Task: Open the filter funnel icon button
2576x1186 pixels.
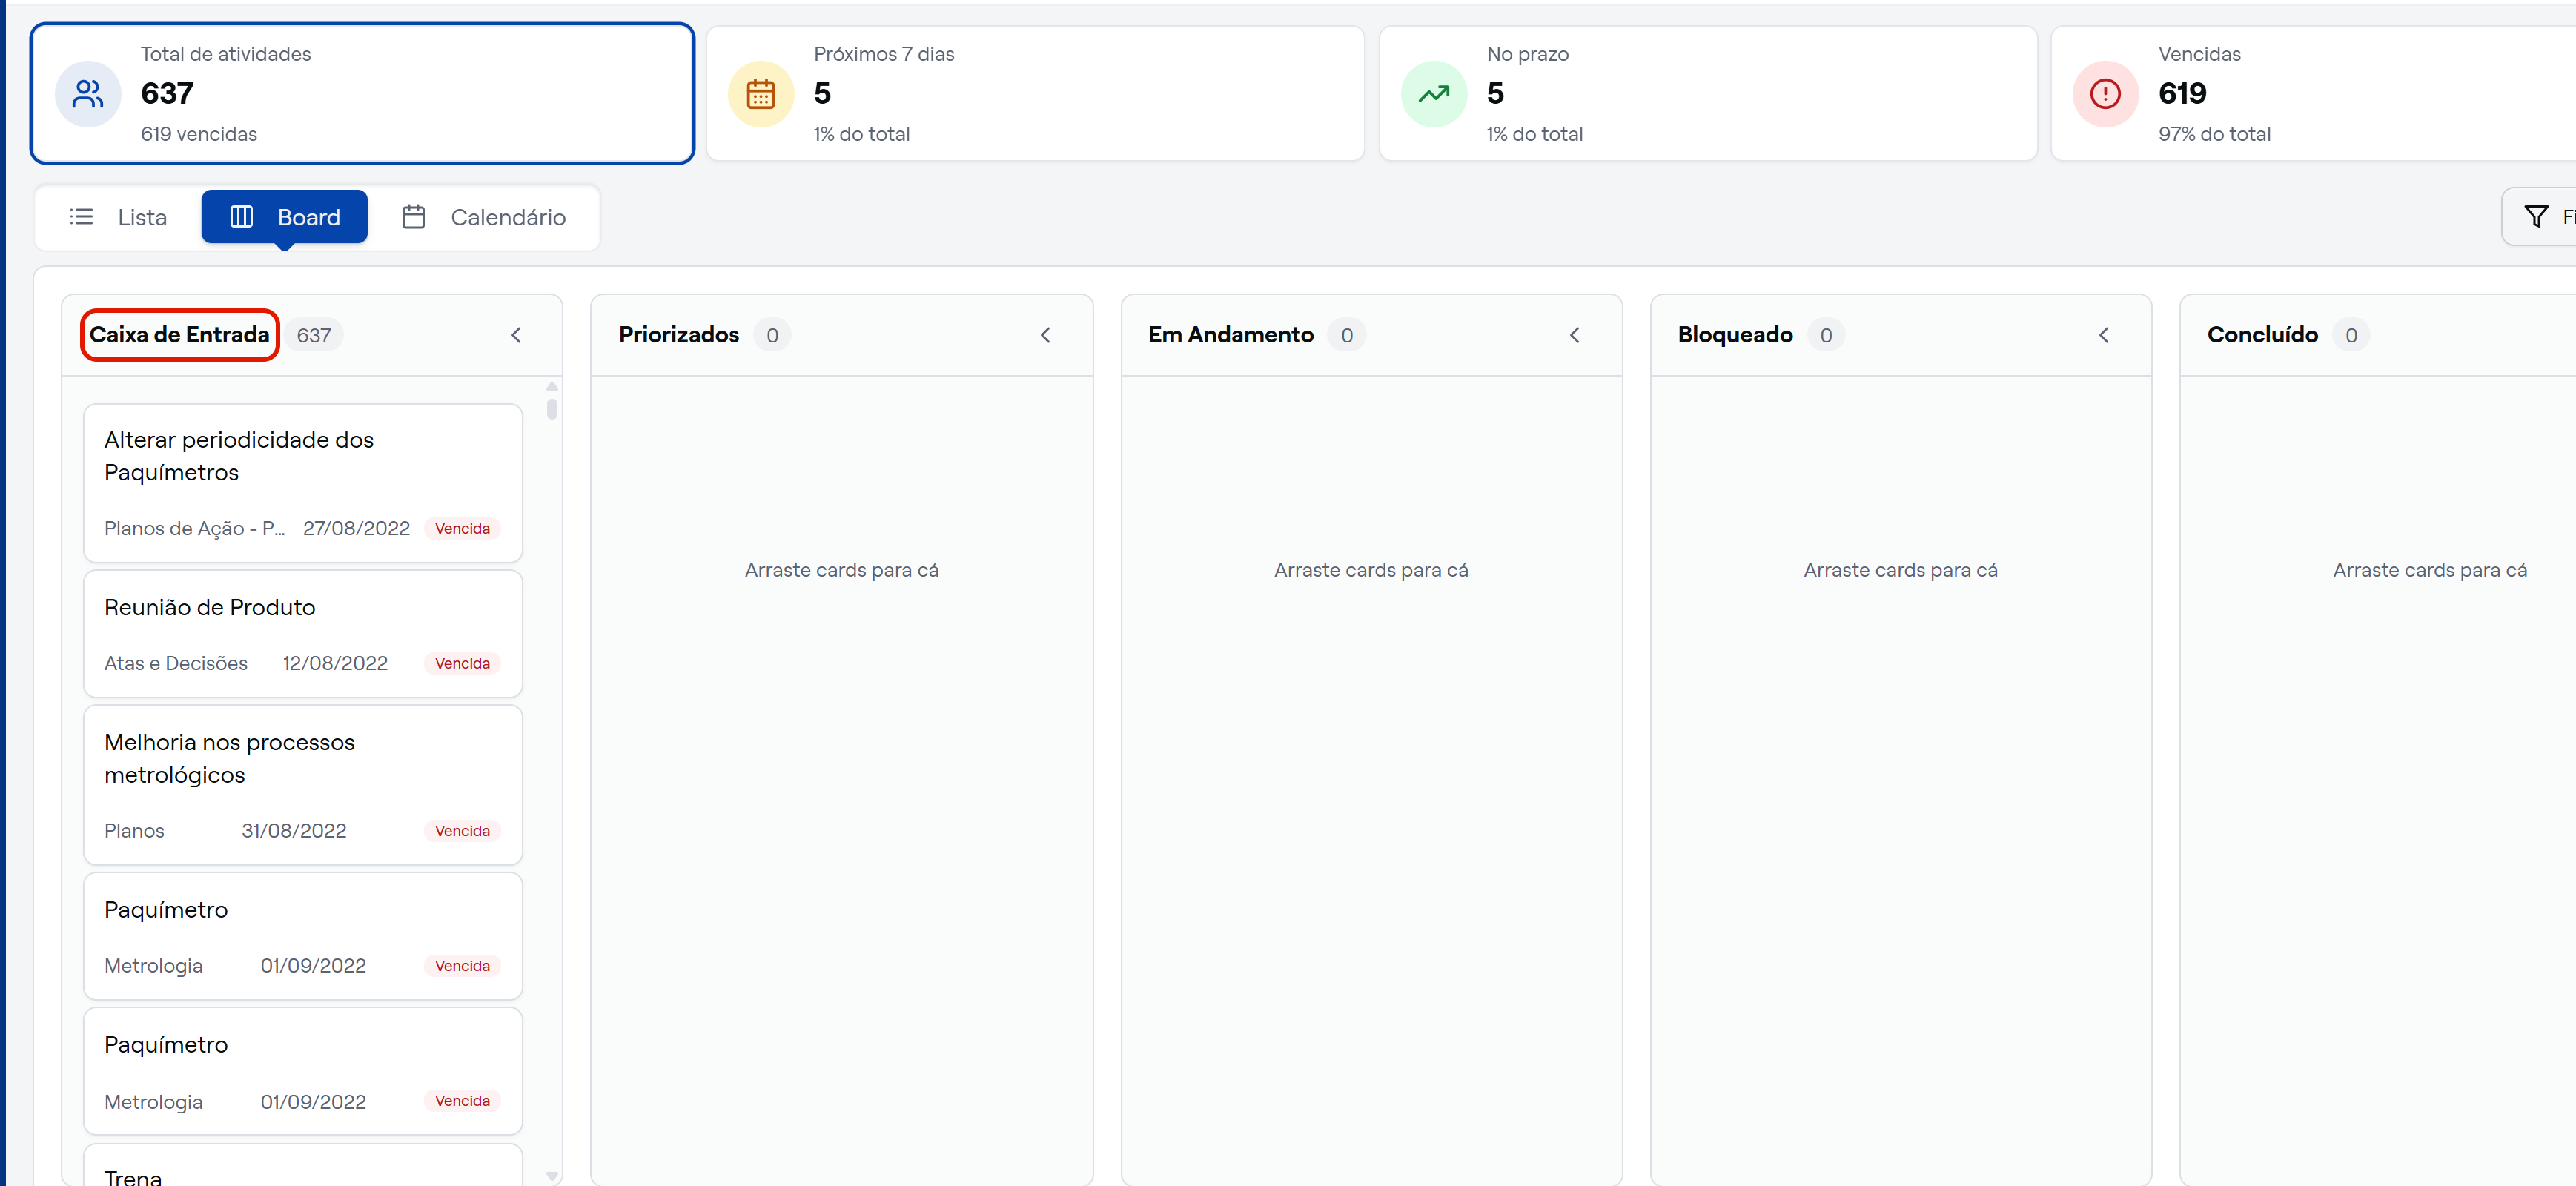Action: tap(2536, 216)
